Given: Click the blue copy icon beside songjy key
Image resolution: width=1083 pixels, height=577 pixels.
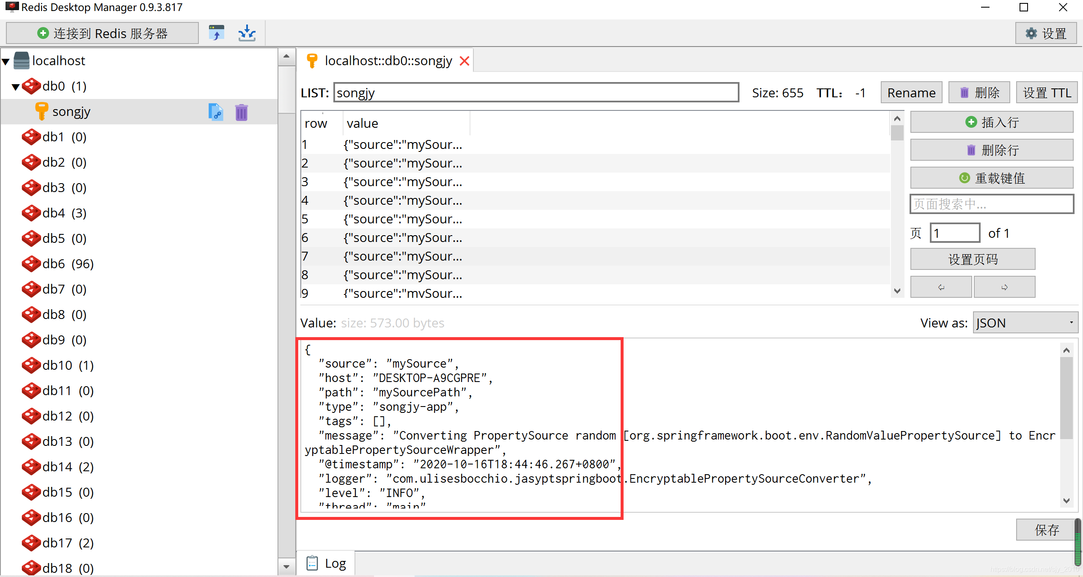Looking at the screenshot, I should [x=216, y=112].
